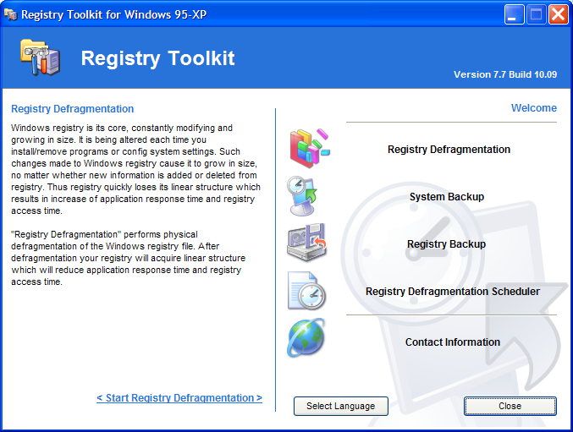Click the Contact Information globe icon

click(x=306, y=337)
